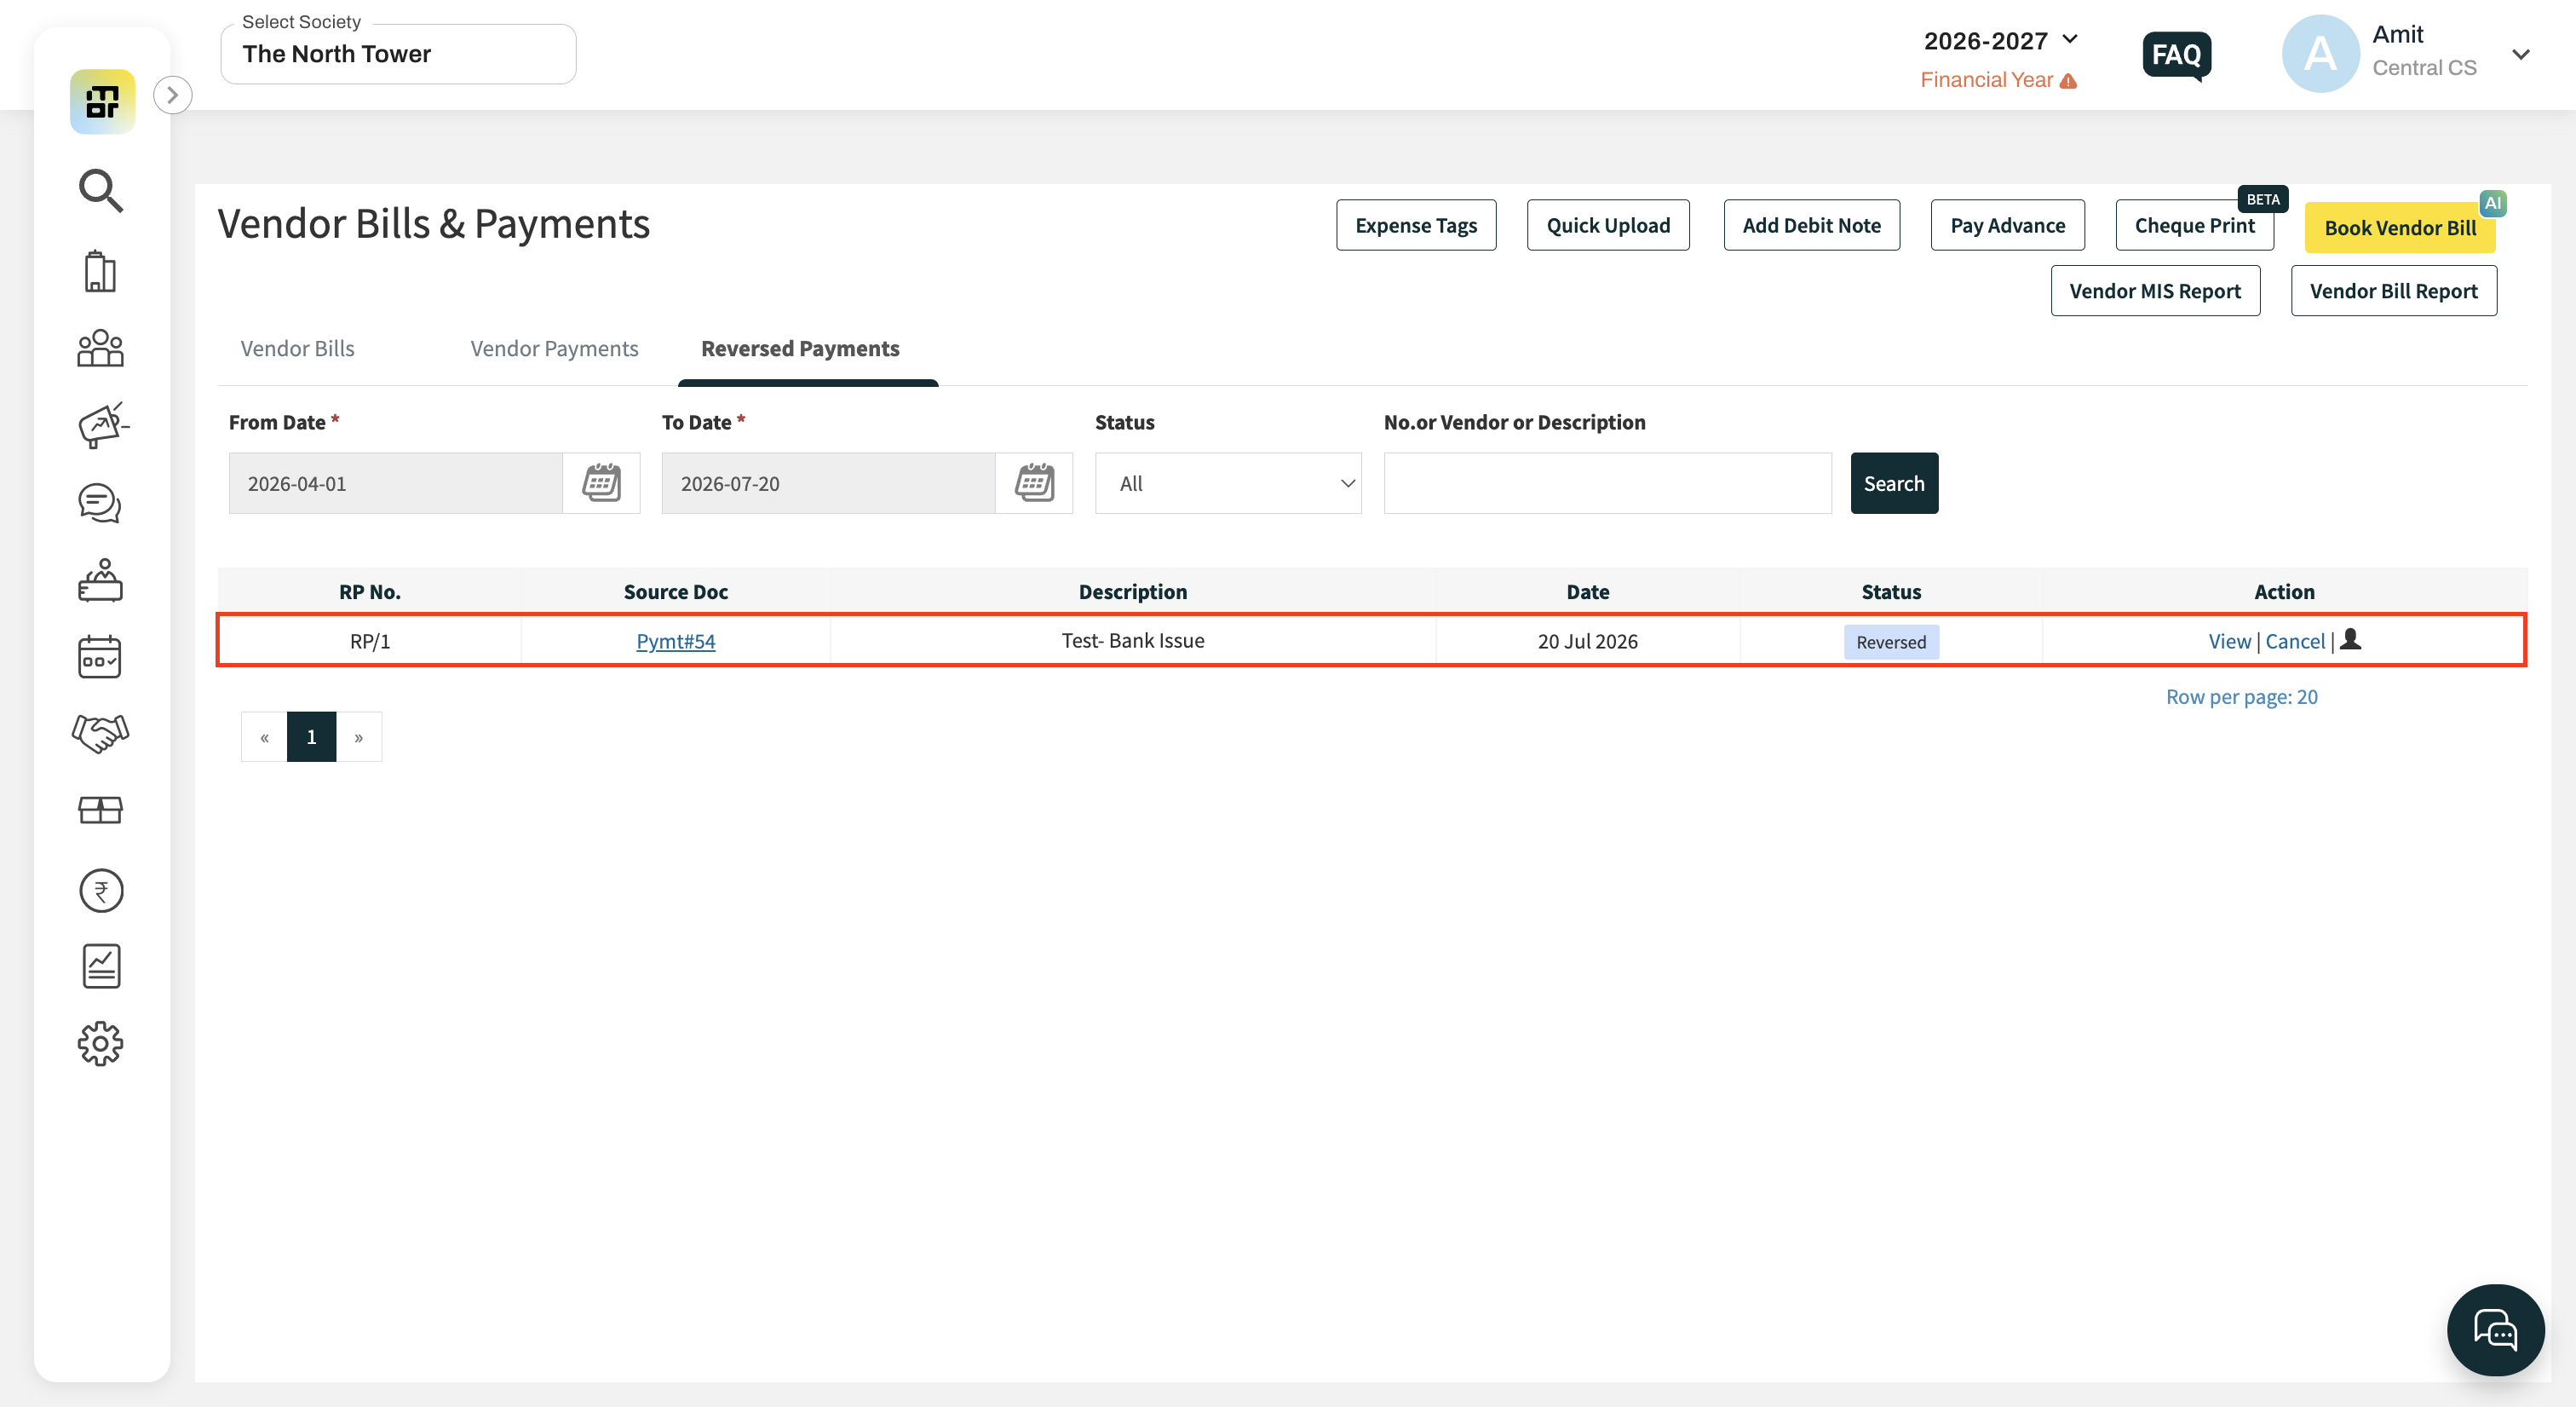Go to previous page in pagination

point(264,736)
